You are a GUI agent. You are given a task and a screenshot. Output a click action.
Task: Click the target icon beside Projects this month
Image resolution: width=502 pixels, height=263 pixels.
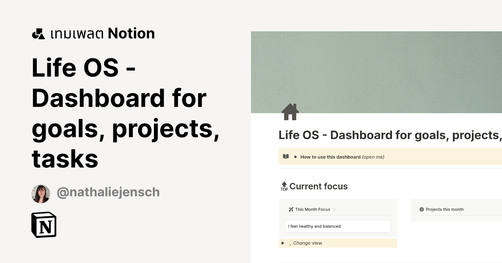[x=421, y=209]
